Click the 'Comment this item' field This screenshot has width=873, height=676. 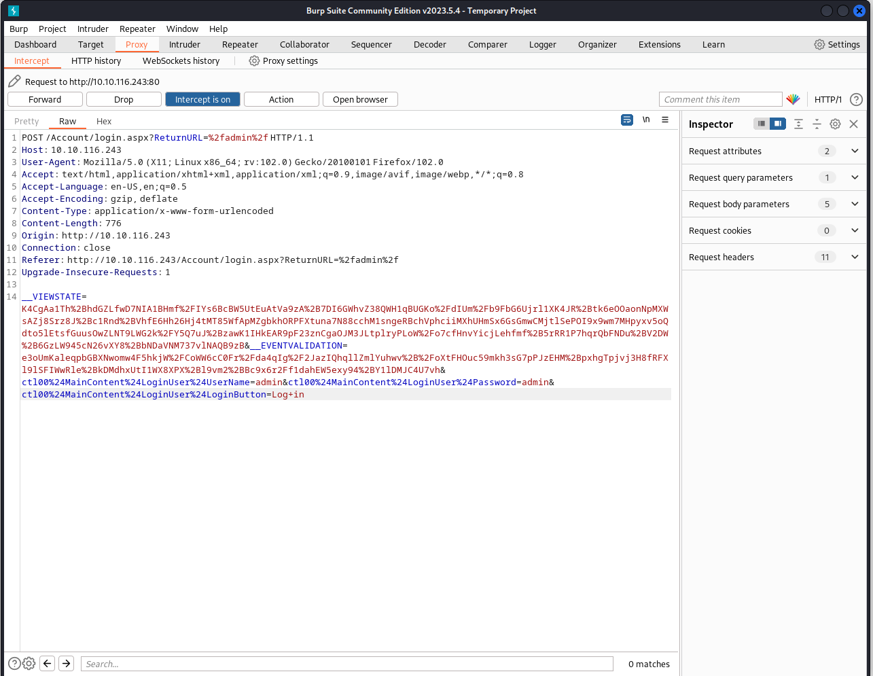coord(720,99)
